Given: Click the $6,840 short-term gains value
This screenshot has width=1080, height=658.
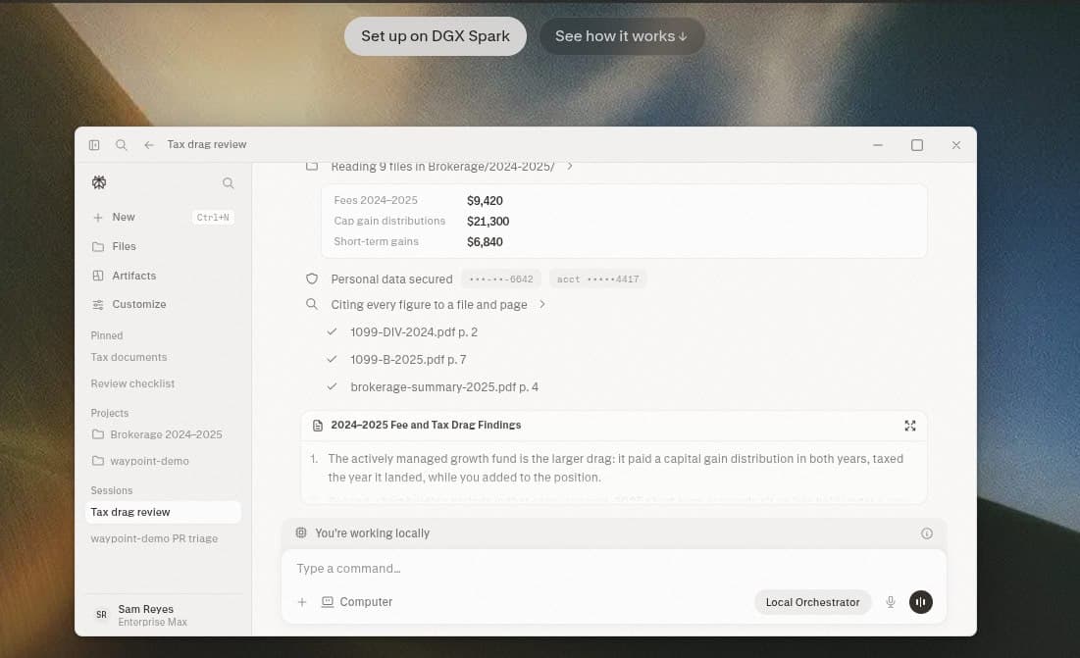Looking at the screenshot, I should tap(485, 242).
